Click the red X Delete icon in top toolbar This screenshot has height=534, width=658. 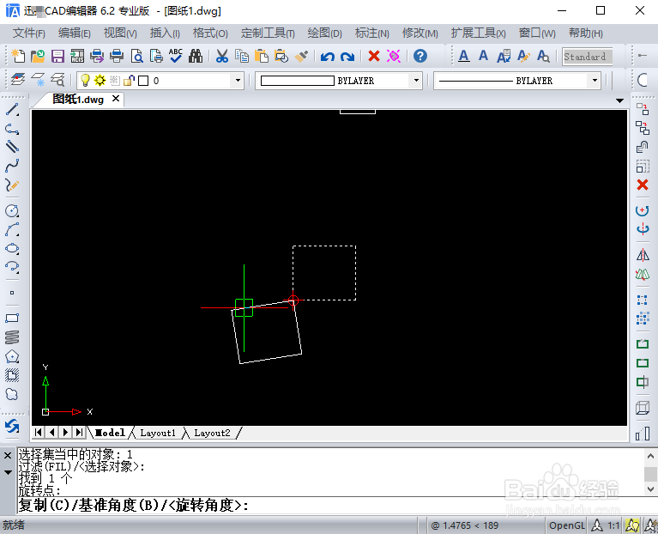pos(374,56)
